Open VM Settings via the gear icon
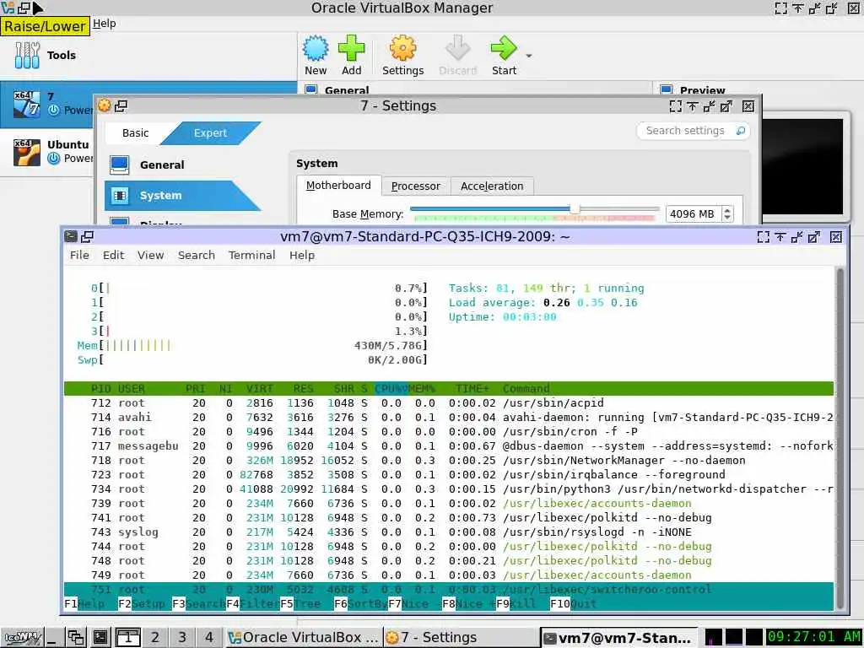 (402, 48)
